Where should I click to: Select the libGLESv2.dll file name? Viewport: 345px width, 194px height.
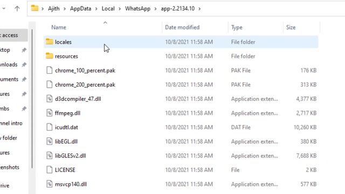71,156
